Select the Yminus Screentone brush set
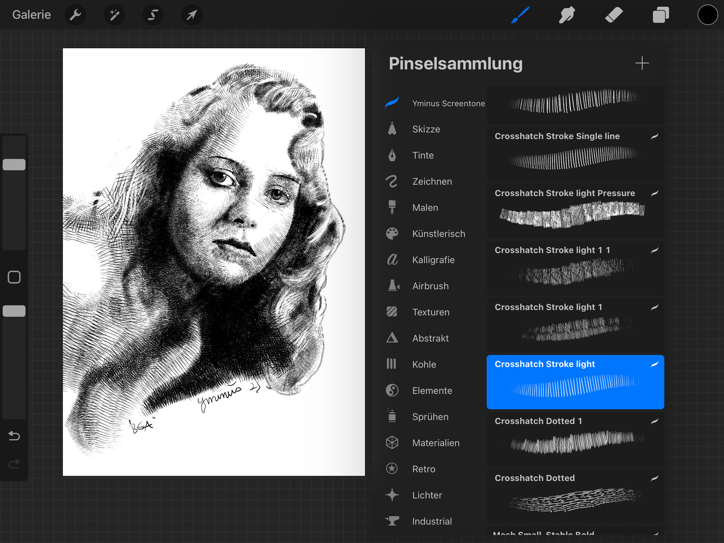 [x=448, y=103]
